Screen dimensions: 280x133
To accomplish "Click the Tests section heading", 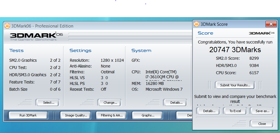I will [x=17, y=51].
